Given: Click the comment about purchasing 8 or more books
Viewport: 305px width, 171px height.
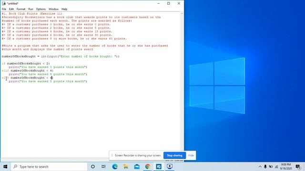Looking at the screenshot, I should 64,38.
